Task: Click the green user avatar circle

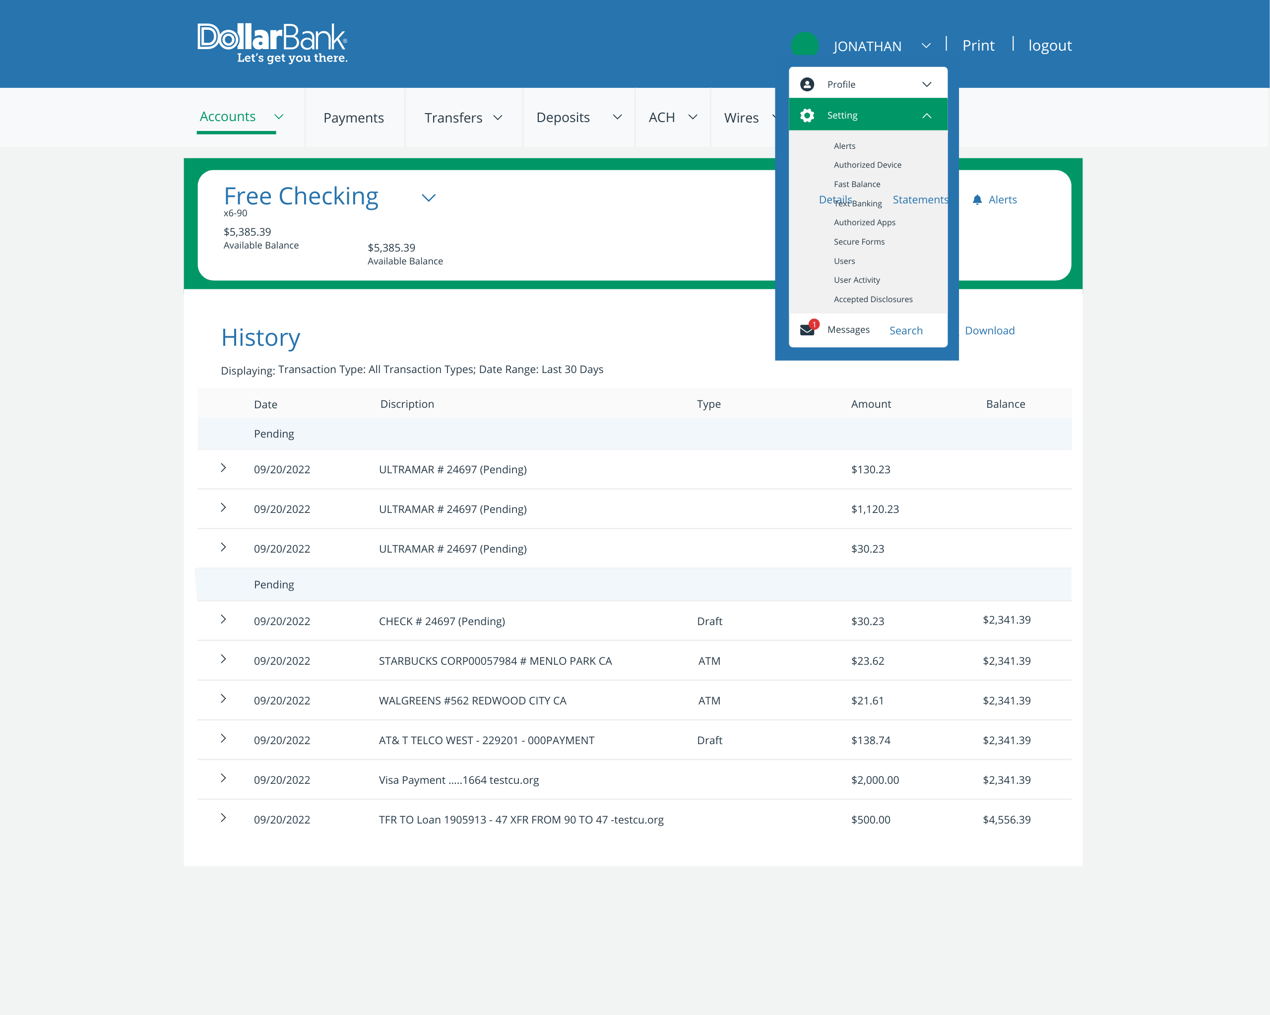Action: pos(804,45)
